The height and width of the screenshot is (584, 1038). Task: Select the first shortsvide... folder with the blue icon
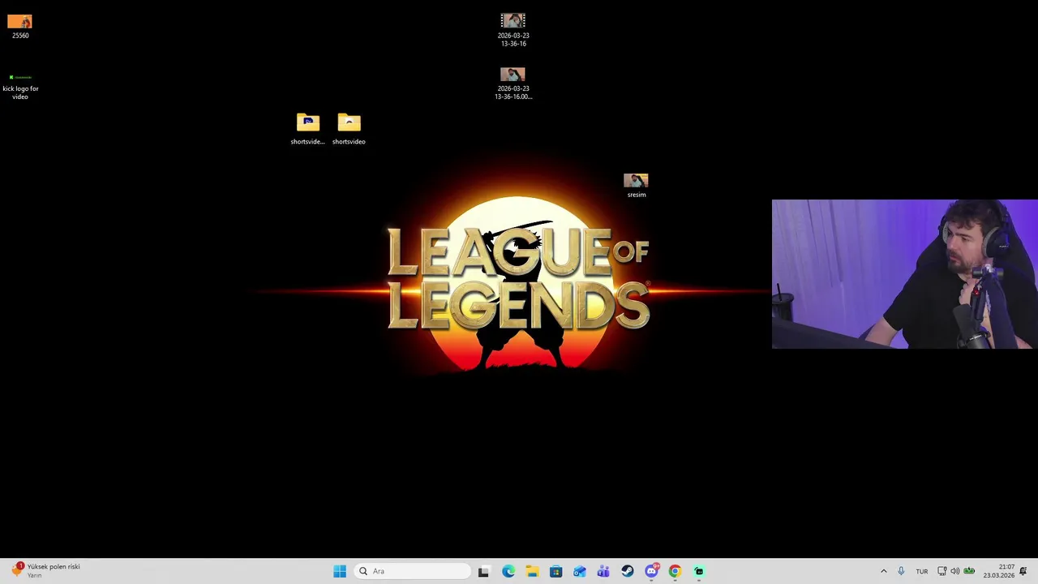tap(308, 129)
